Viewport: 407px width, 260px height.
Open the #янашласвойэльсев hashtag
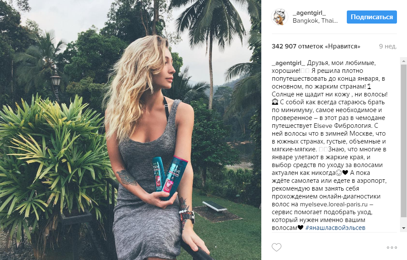click(x=335, y=228)
